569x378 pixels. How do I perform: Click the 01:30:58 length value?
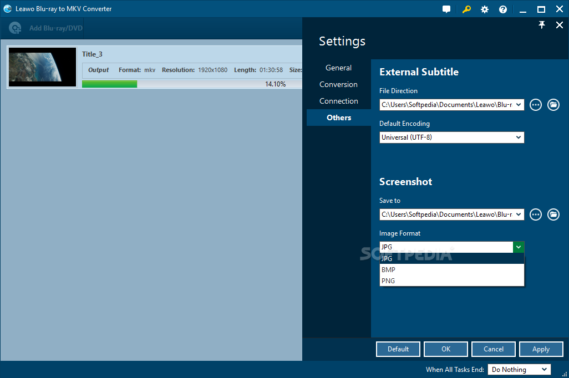(x=271, y=70)
